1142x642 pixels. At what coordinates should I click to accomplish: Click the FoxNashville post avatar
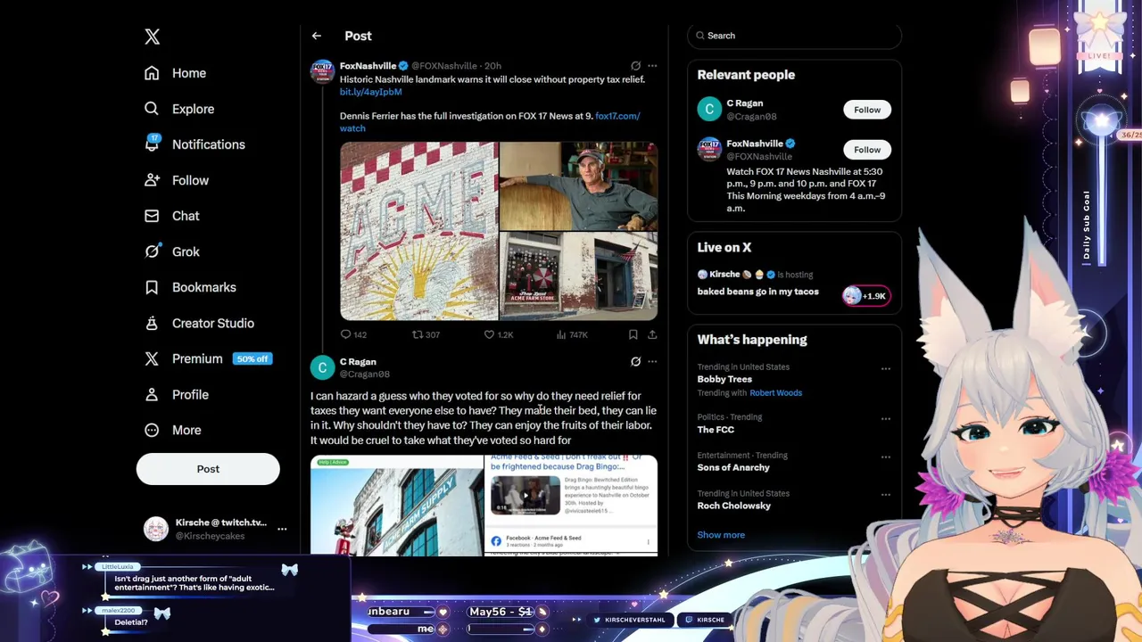(x=322, y=71)
